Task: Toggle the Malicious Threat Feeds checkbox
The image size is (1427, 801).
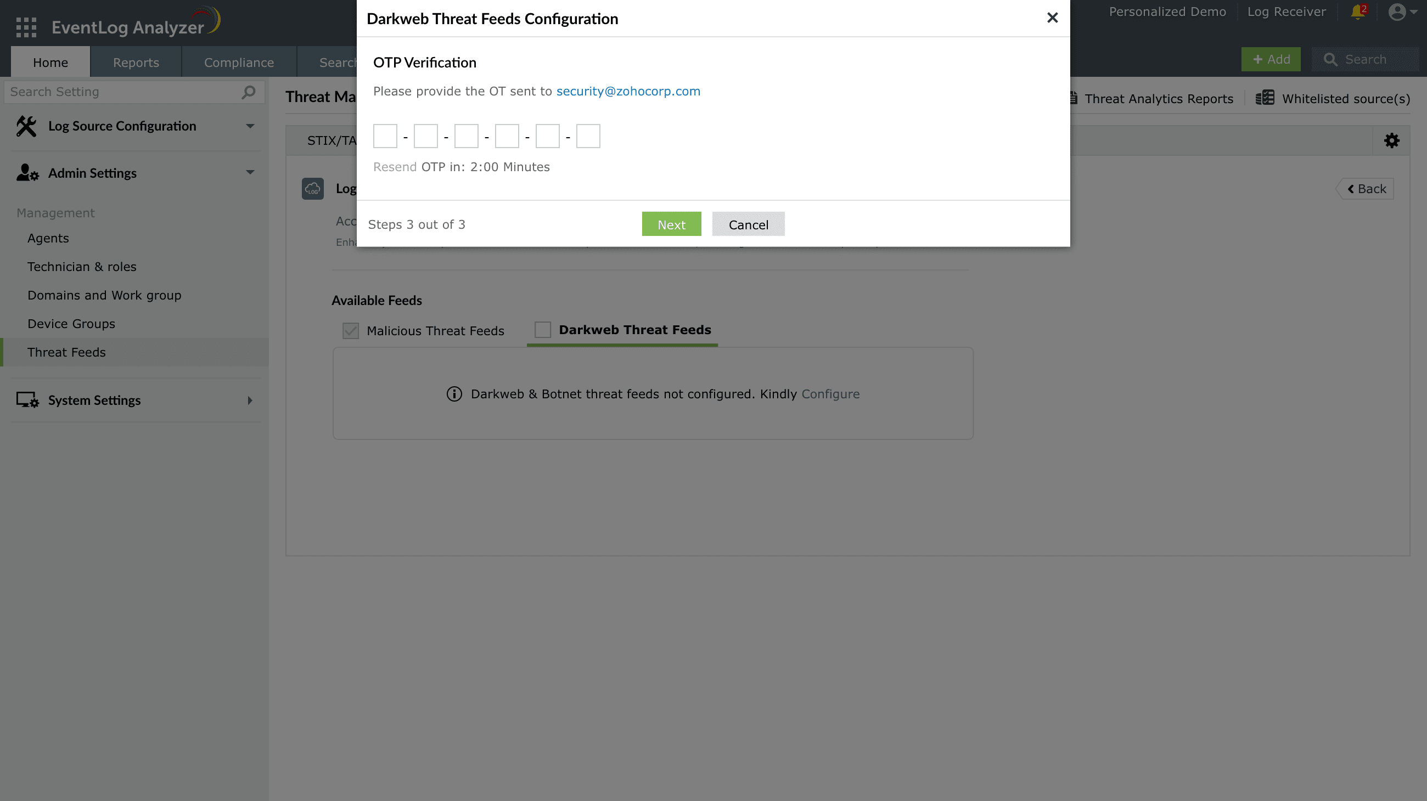Action: (351, 330)
